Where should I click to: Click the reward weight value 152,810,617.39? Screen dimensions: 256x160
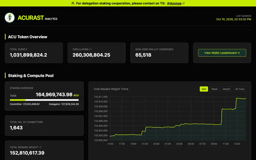tap(27, 153)
